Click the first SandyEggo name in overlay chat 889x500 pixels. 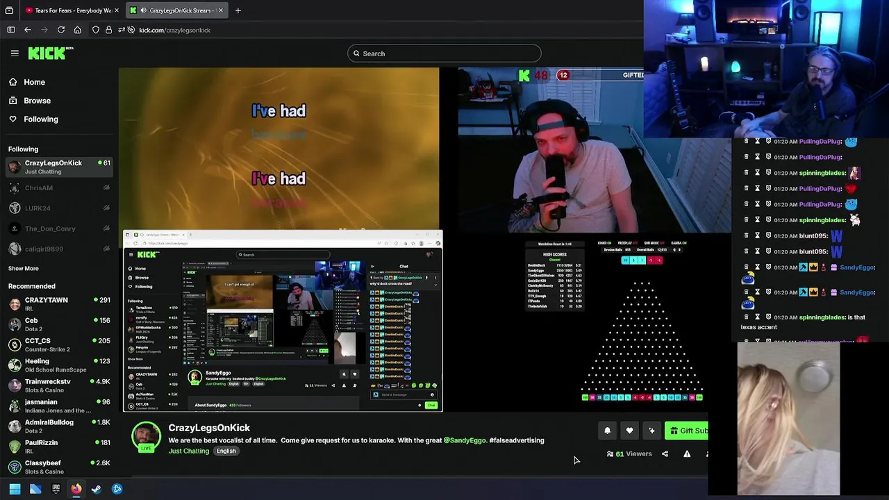coord(856,267)
